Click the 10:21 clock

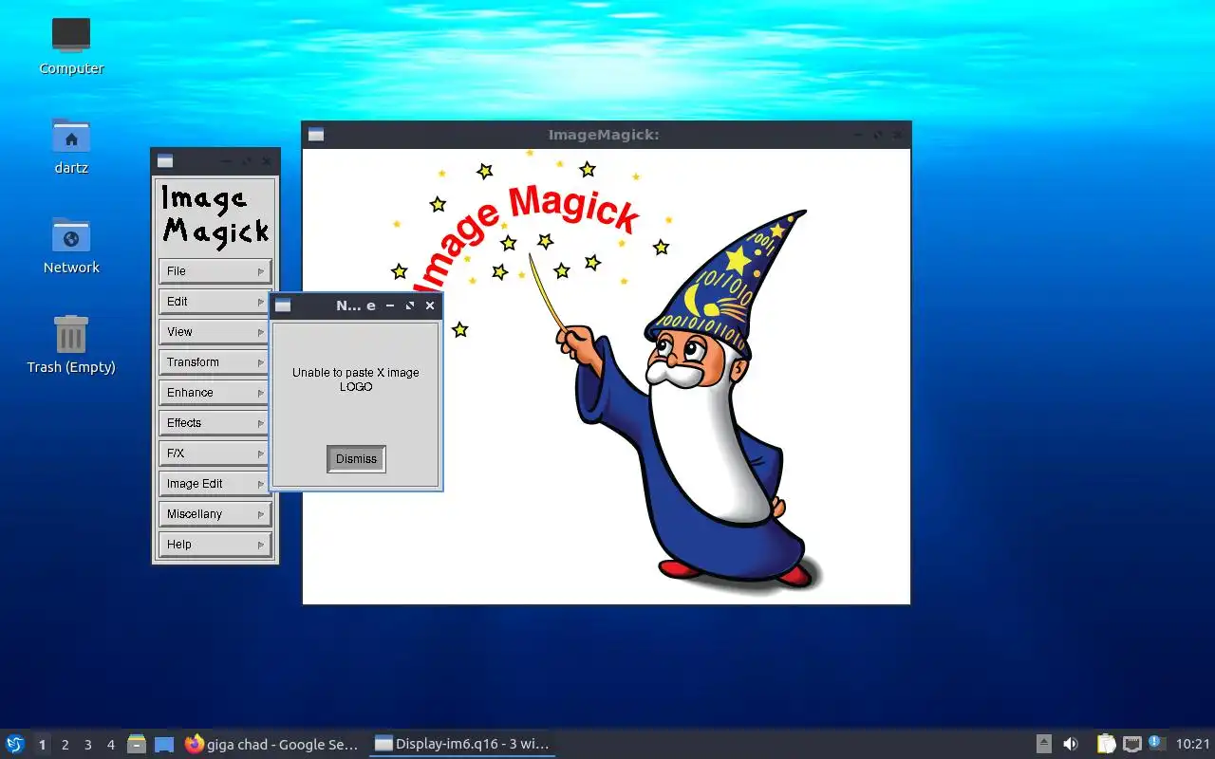click(x=1192, y=744)
